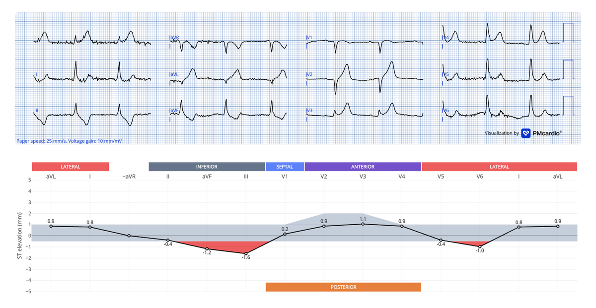Click the −aVR axis label
Screen dimensions: 596x308
pyautogui.click(x=129, y=176)
